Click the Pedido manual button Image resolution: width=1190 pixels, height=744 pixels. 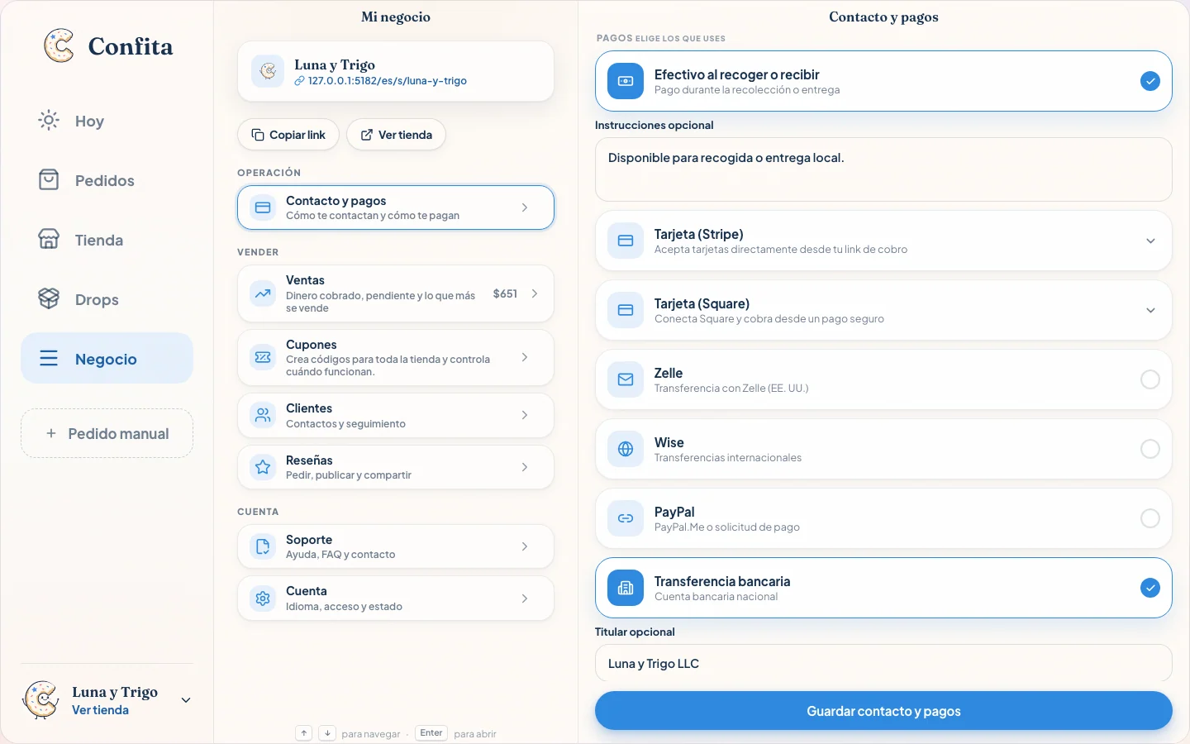[x=107, y=433]
